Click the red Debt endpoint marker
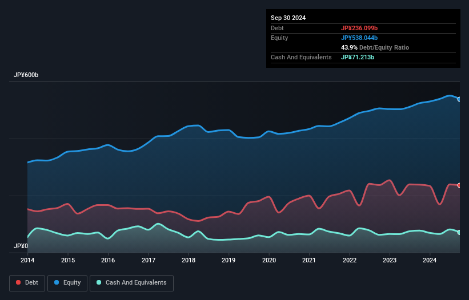Viewport: 469px width, 300px height. pyautogui.click(x=459, y=185)
